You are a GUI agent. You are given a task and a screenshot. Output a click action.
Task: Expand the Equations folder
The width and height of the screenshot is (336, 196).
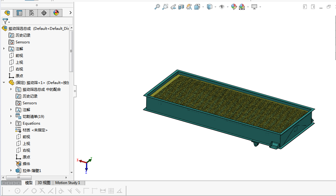(x=11, y=123)
